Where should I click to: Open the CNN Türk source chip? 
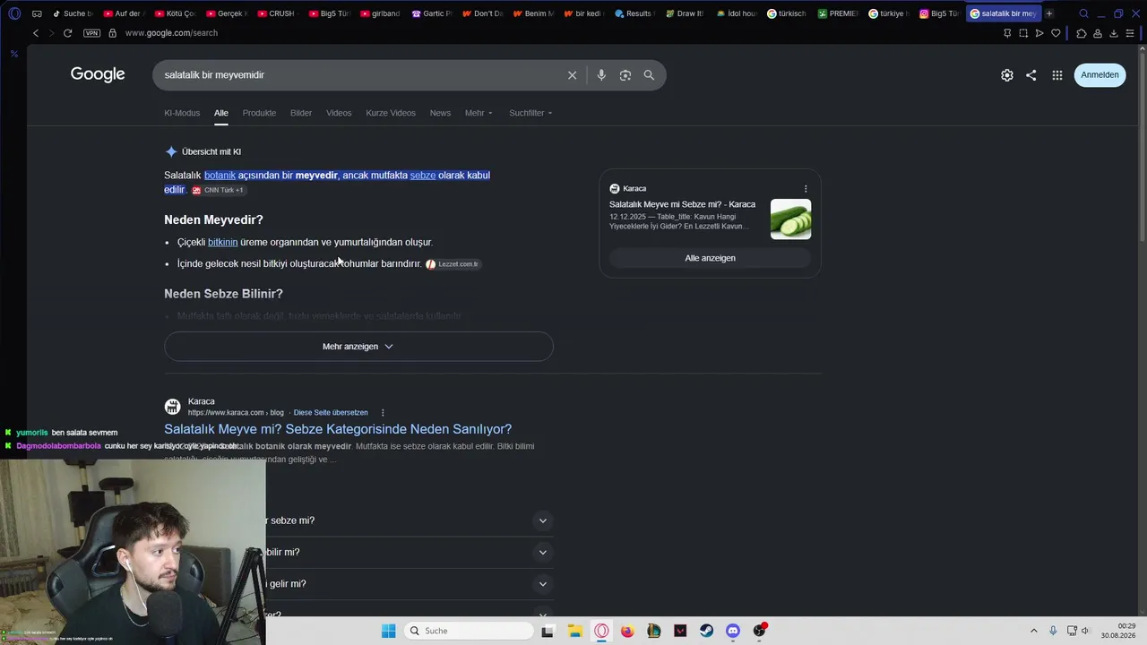click(218, 190)
